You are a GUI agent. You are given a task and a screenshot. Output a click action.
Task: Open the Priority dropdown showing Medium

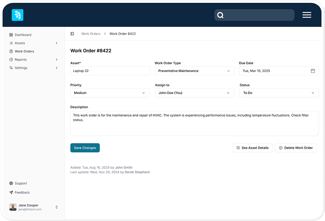[x=110, y=93]
